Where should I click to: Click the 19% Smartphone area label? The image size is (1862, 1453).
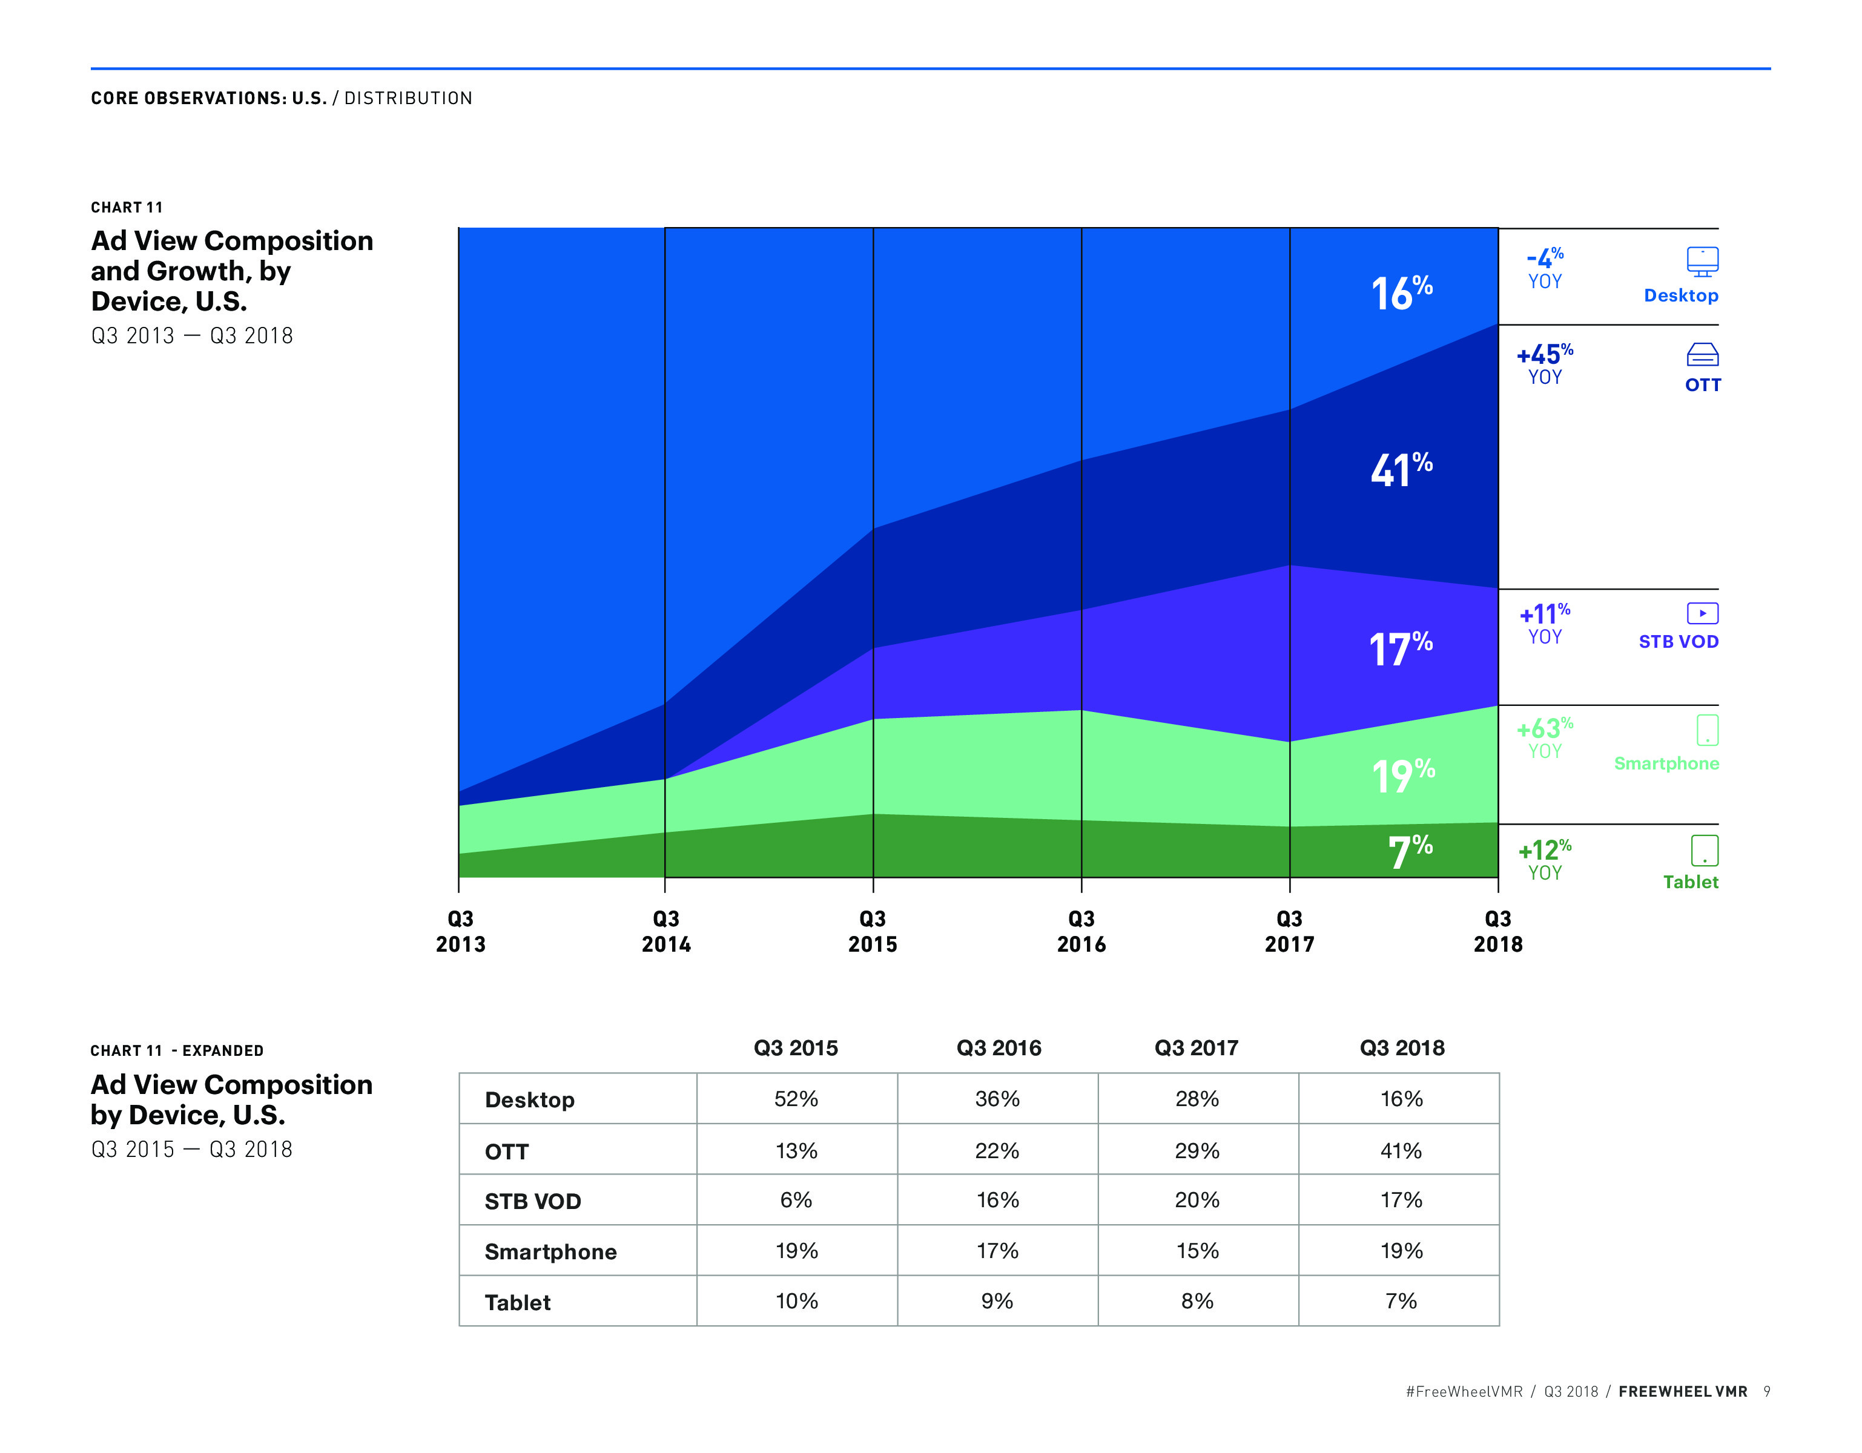click(x=1402, y=776)
